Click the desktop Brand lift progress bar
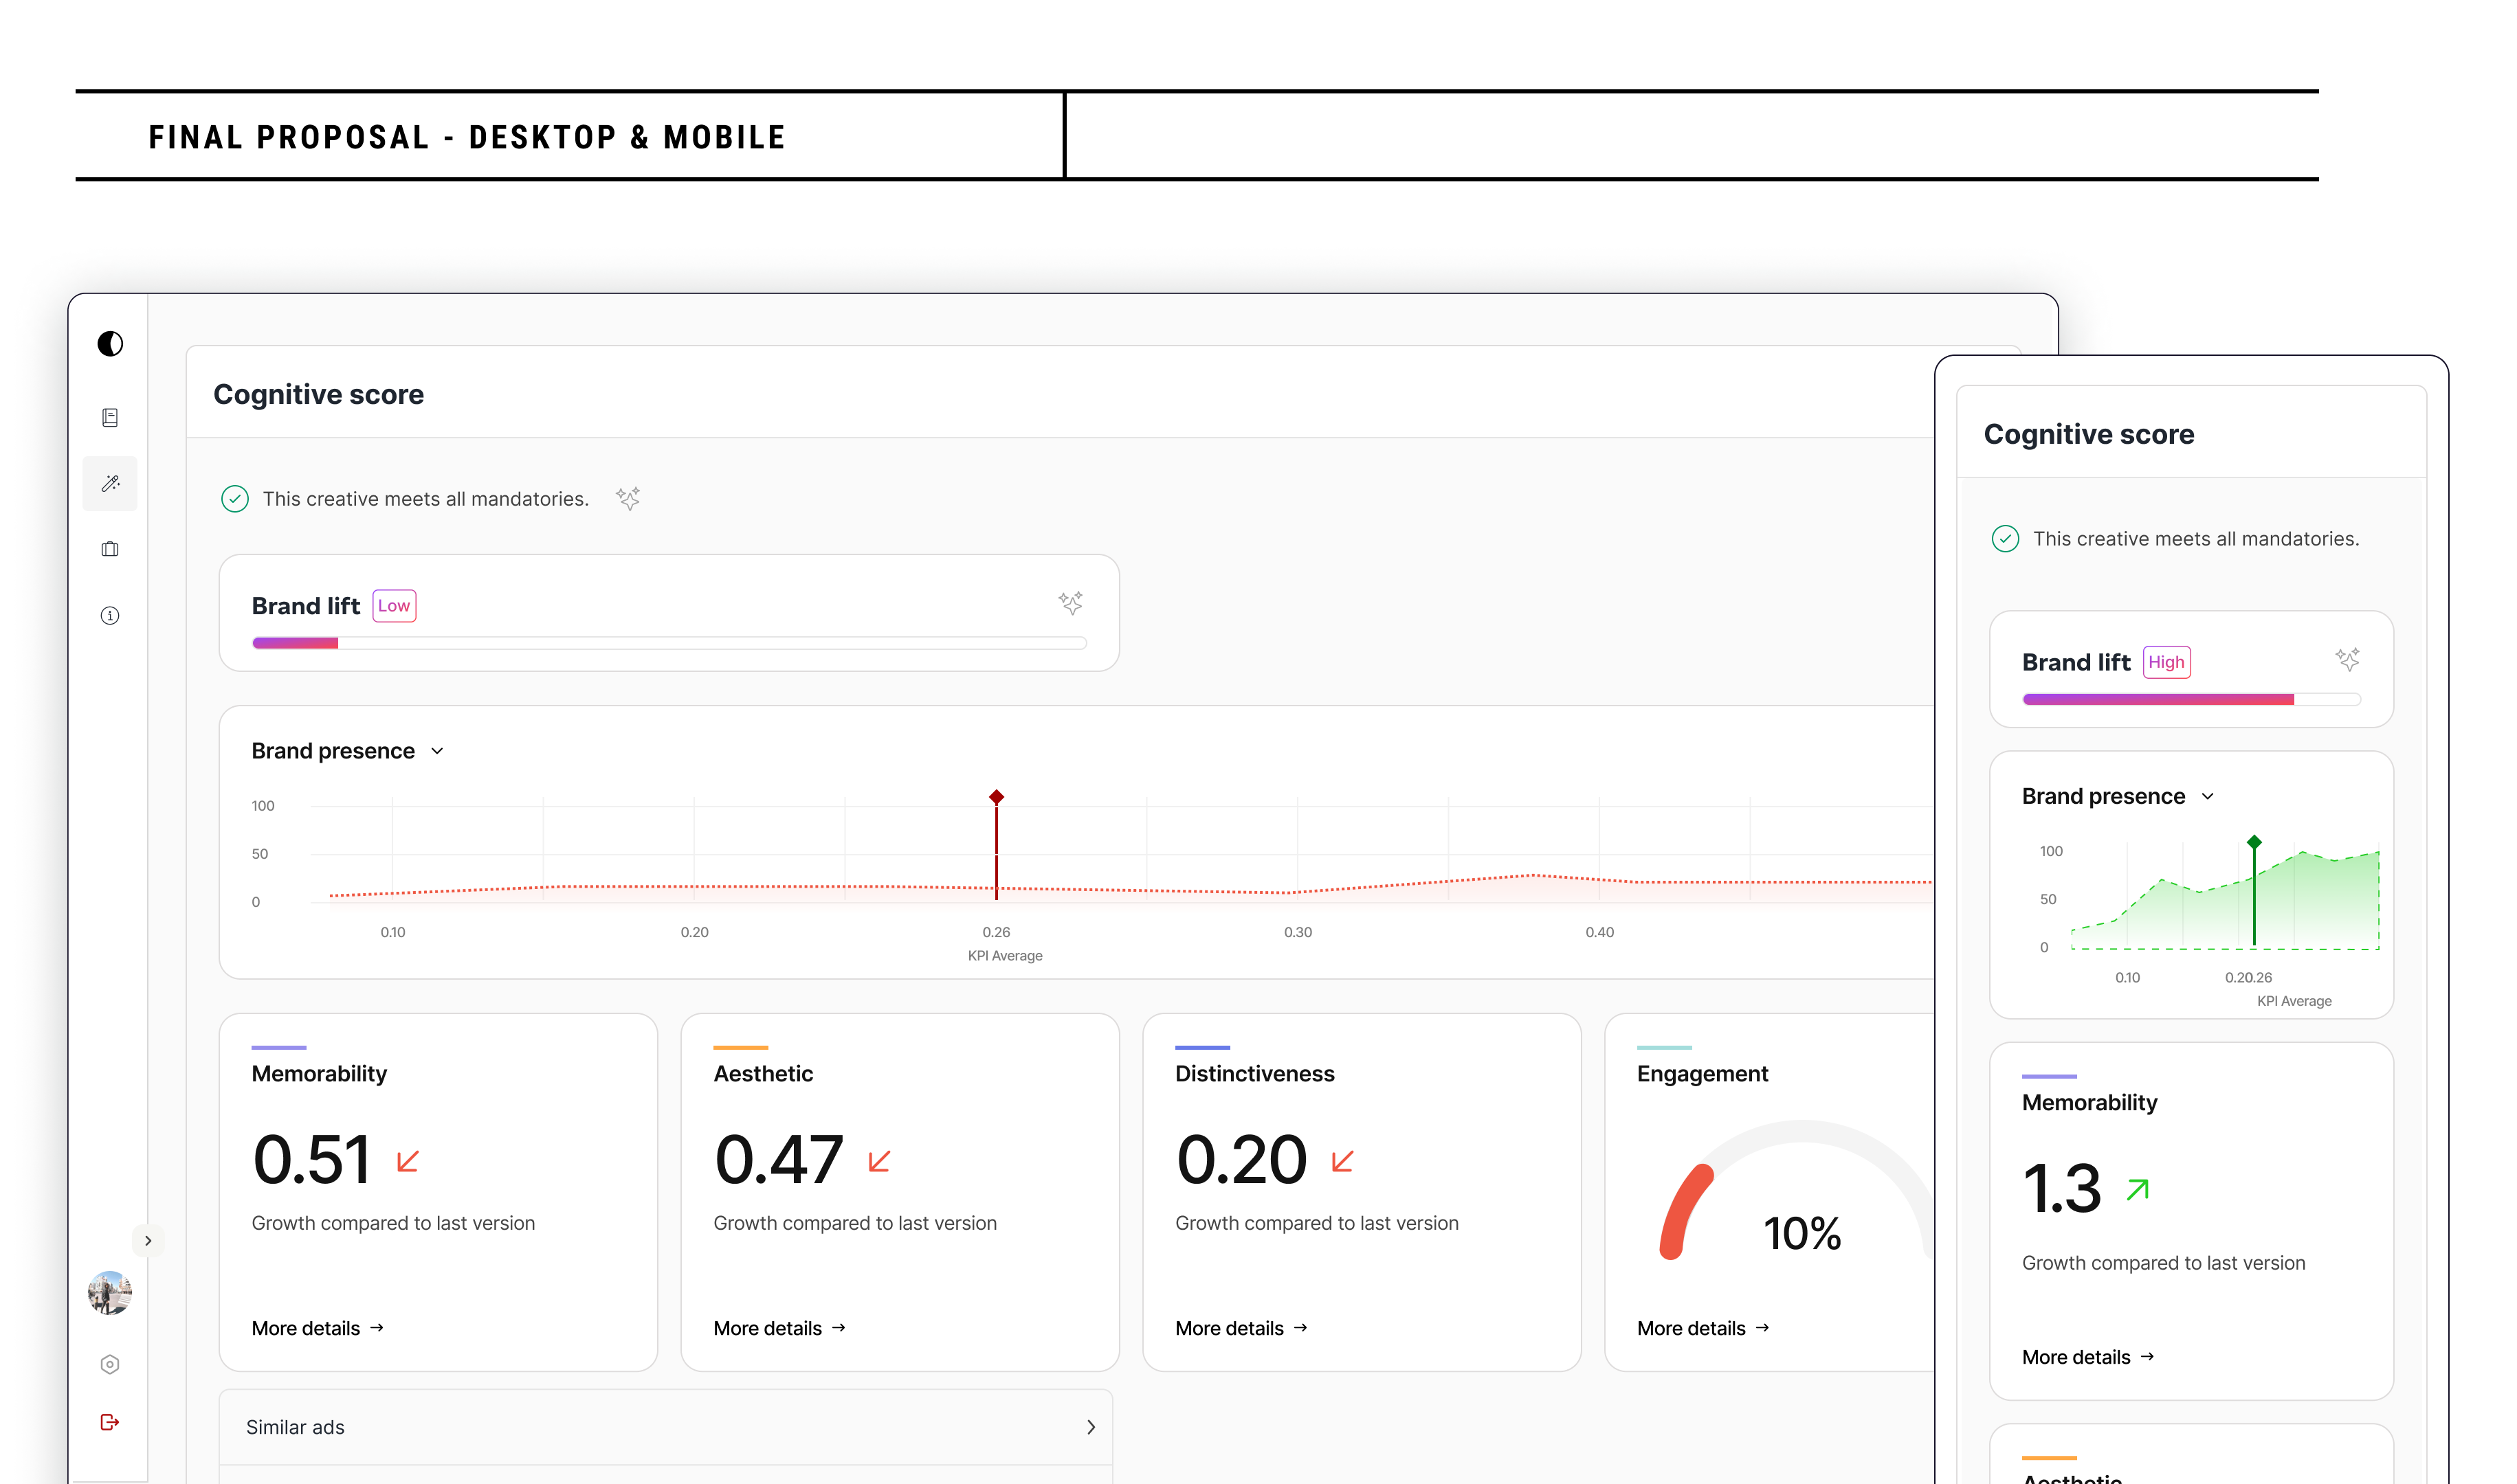 tap(668, 643)
